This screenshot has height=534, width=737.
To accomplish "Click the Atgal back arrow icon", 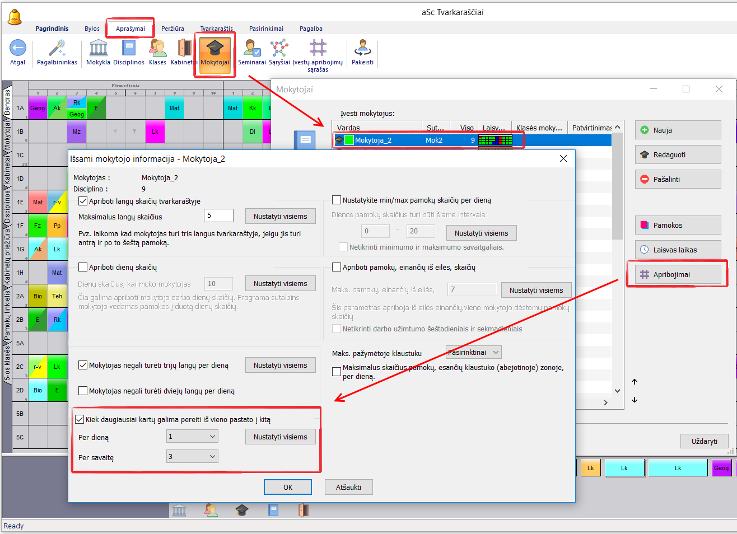I will 18,49.
